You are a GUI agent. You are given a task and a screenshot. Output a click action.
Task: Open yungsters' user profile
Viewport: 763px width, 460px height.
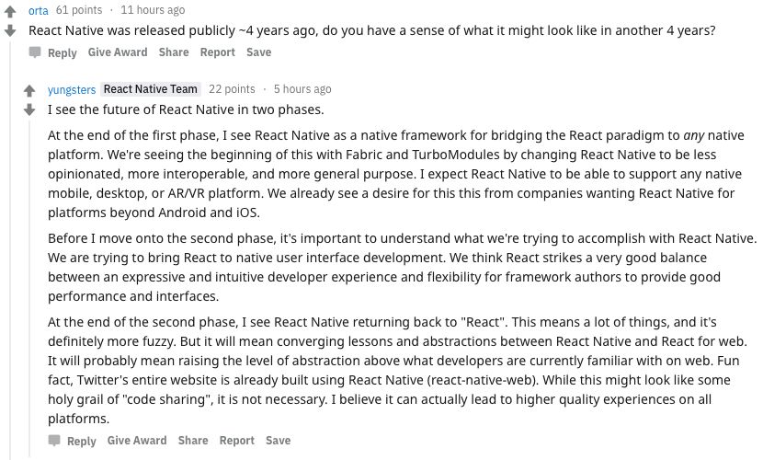tap(72, 89)
